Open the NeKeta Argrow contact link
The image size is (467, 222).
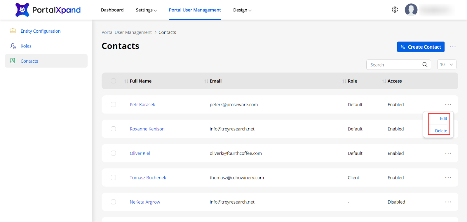coord(145,202)
